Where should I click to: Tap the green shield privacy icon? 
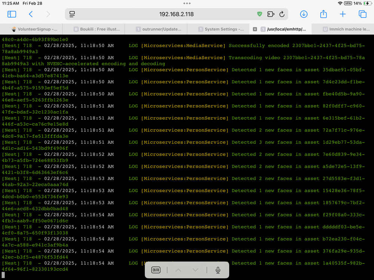pyautogui.click(x=260, y=14)
